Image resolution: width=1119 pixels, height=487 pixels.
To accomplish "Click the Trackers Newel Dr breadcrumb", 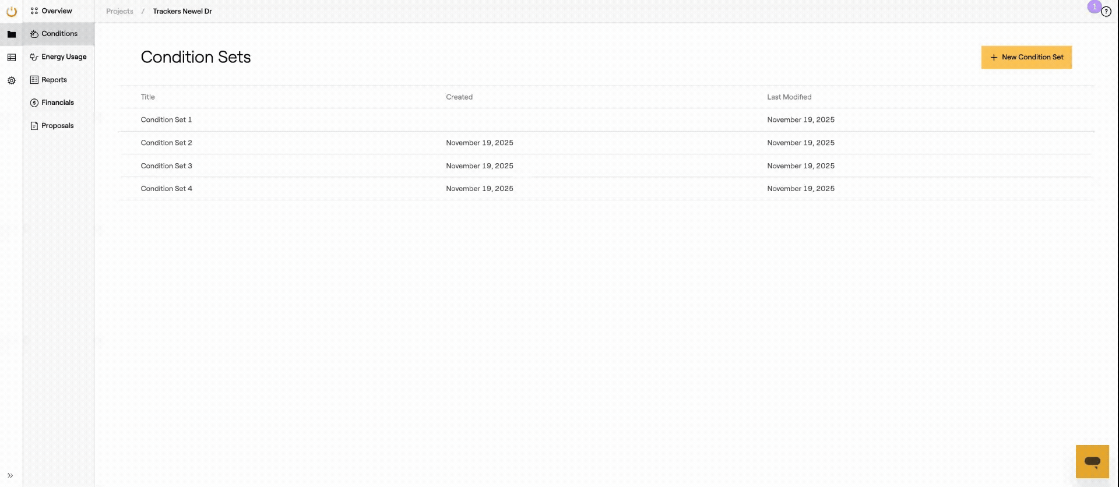I will (x=182, y=11).
